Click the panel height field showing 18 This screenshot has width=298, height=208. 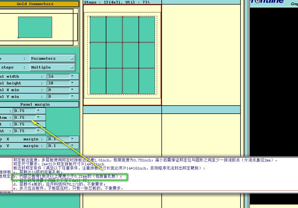point(58,83)
